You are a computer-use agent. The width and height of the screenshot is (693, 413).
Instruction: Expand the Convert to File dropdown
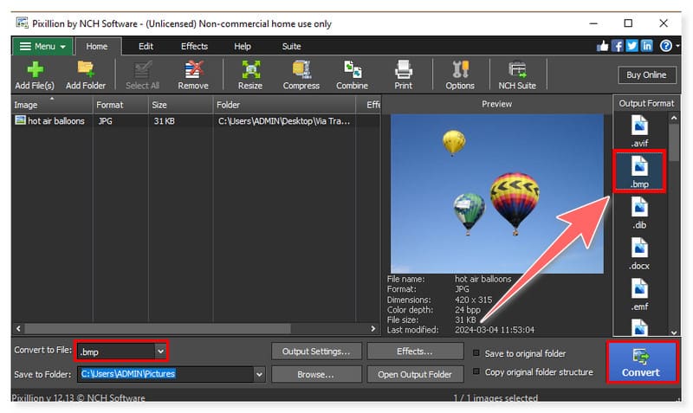[x=160, y=352]
